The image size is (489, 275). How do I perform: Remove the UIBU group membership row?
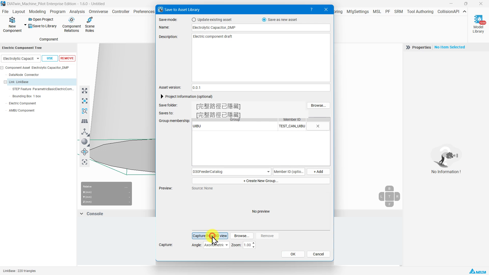pos(318,126)
